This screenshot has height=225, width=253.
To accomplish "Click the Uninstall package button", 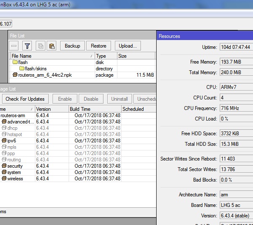I will pyautogui.click(x=120, y=99).
